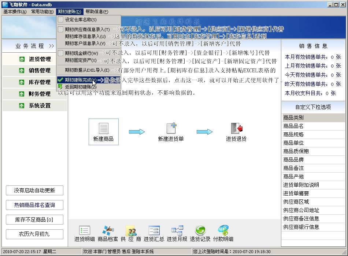Choose 设定仓库名称 from the menu
348x256 pixels.
pos(81,20)
